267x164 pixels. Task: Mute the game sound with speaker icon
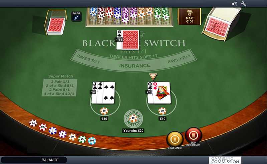coord(234,4)
